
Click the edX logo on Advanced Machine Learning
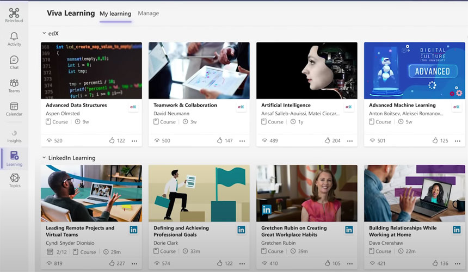click(457, 107)
